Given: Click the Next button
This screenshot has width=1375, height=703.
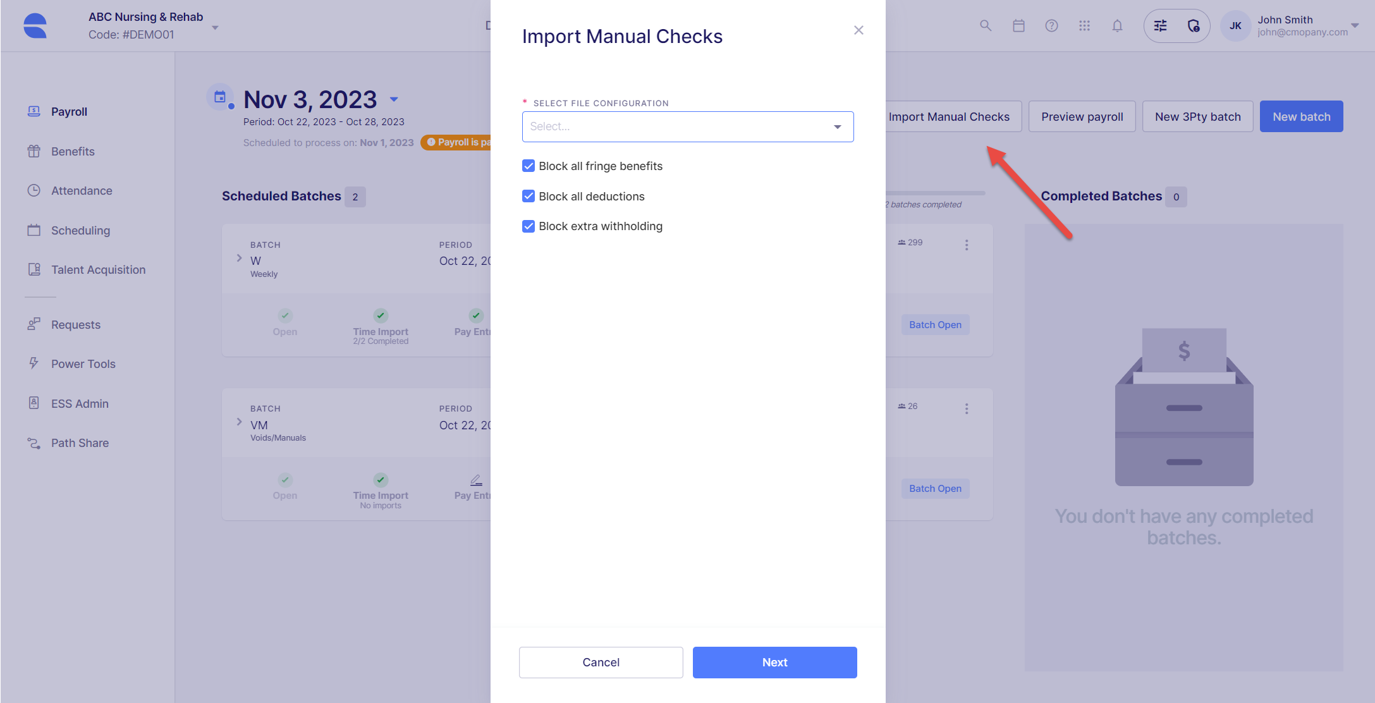Looking at the screenshot, I should [x=774, y=662].
